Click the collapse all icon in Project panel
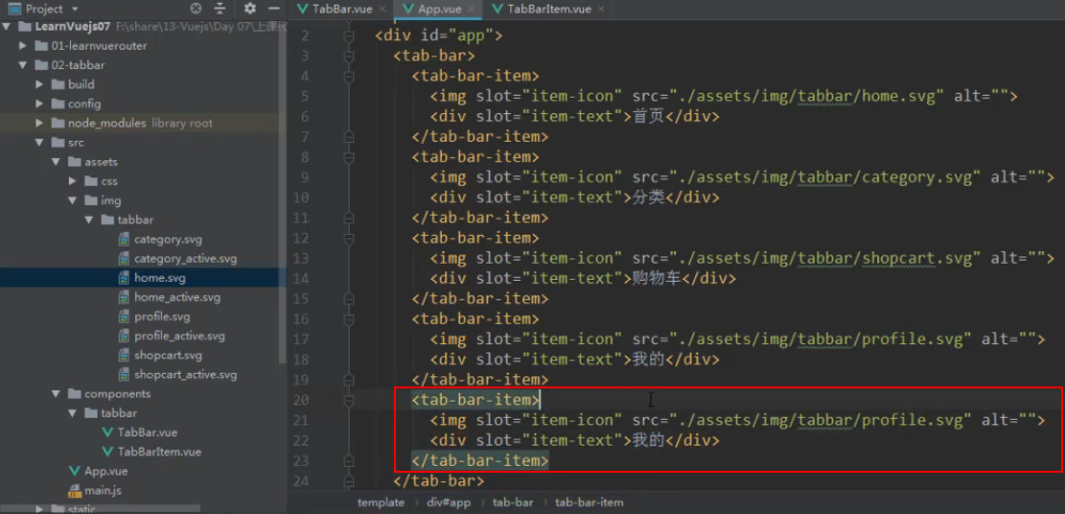 click(x=220, y=9)
